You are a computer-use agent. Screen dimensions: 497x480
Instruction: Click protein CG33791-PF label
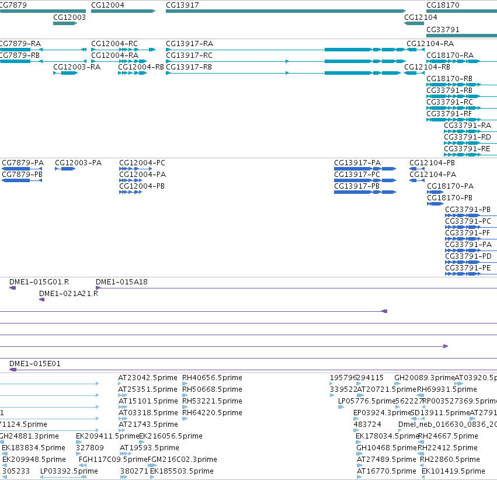coord(468,234)
